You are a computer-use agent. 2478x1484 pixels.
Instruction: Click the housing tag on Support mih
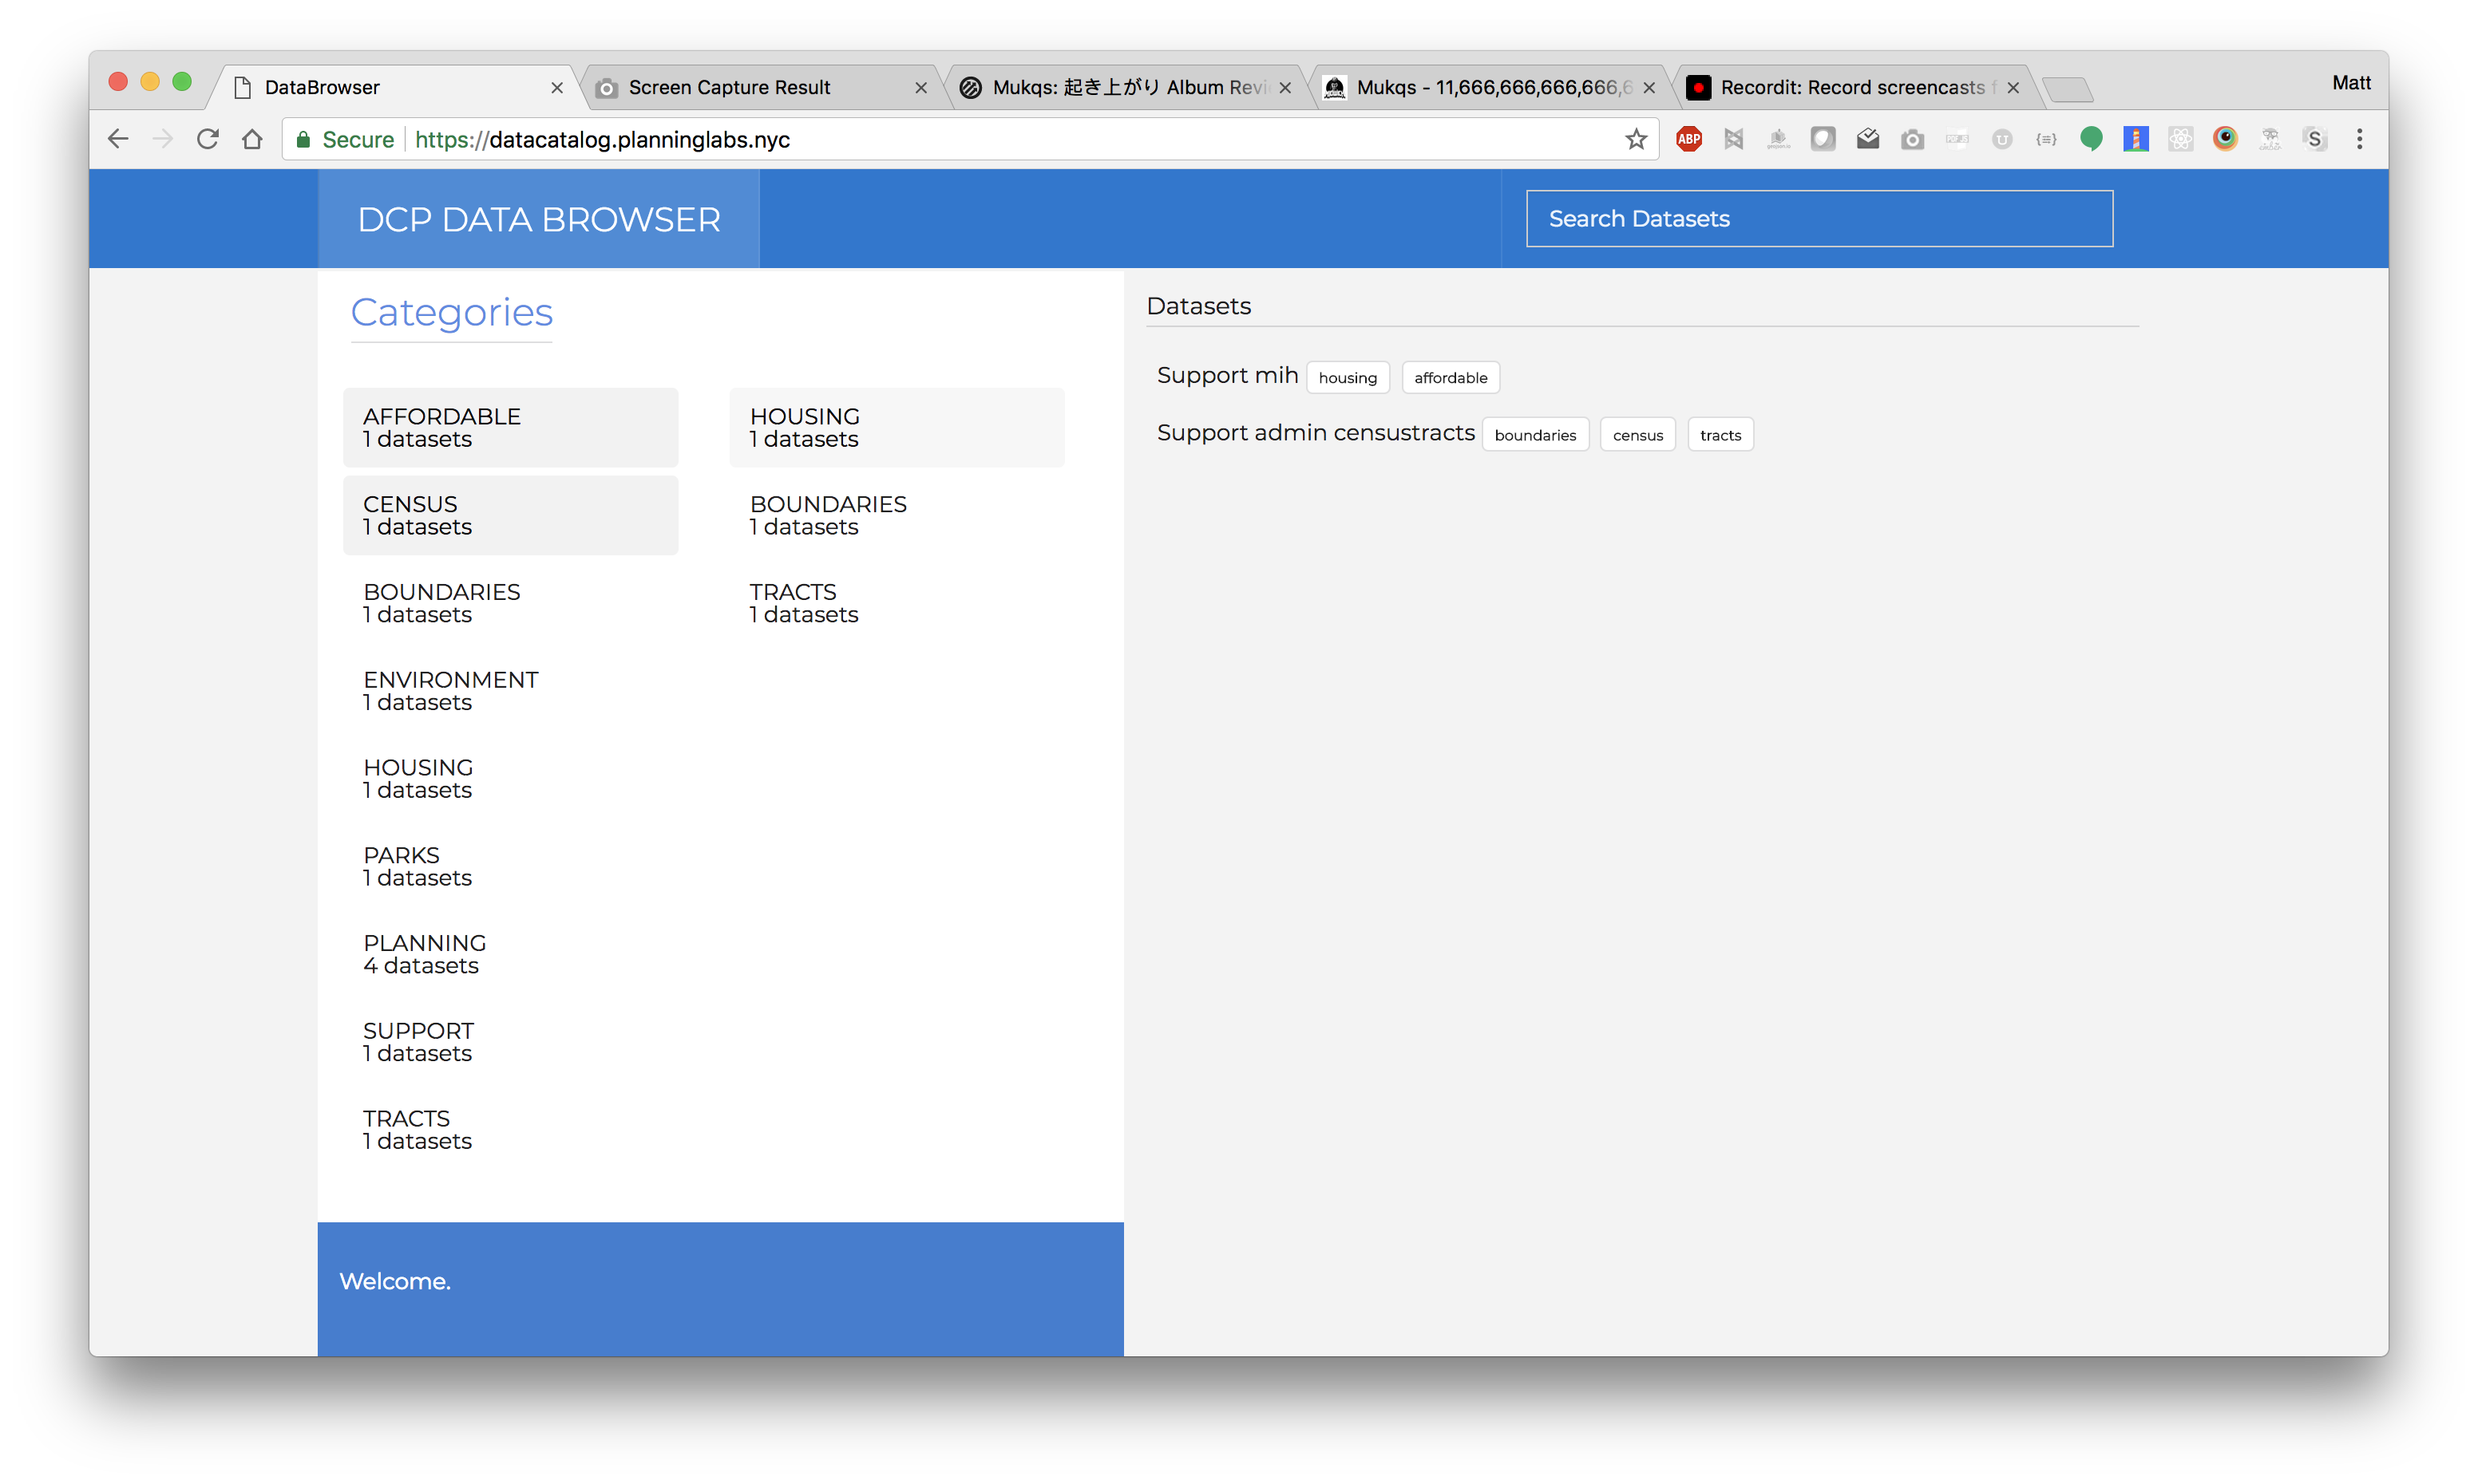[x=1347, y=377]
